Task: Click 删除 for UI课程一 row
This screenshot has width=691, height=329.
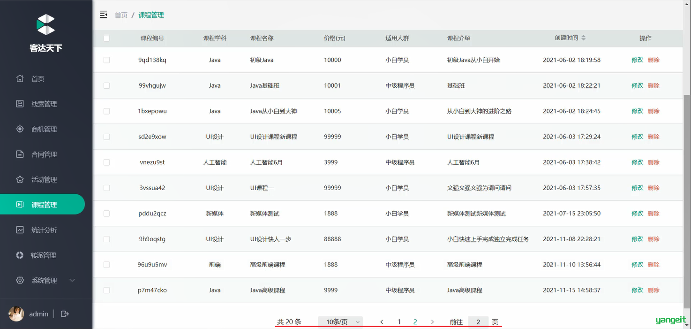Action: (653, 188)
